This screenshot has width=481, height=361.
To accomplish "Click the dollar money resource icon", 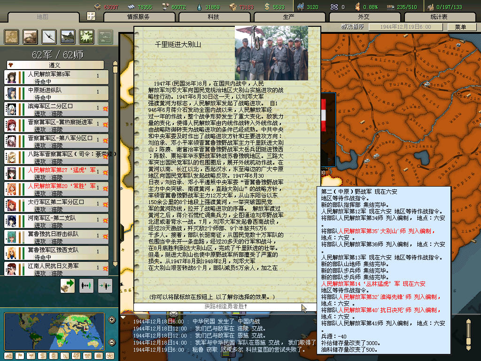I will tap(267, 7).
